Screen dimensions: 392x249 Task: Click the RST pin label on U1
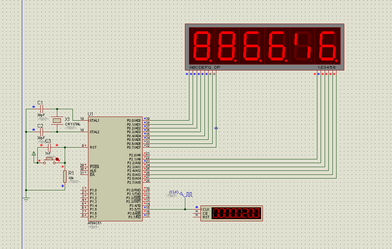coord(93,148)
